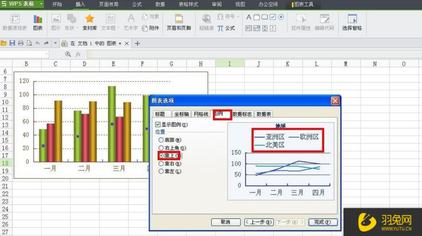The height and width of the screenshot is (236, 422).
Task: Click the fx insert function icon
Action: pos(78,54)
